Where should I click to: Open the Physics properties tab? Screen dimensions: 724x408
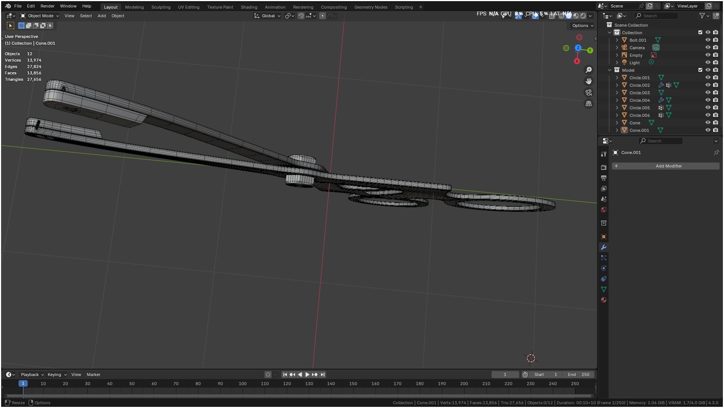(604, 268)
